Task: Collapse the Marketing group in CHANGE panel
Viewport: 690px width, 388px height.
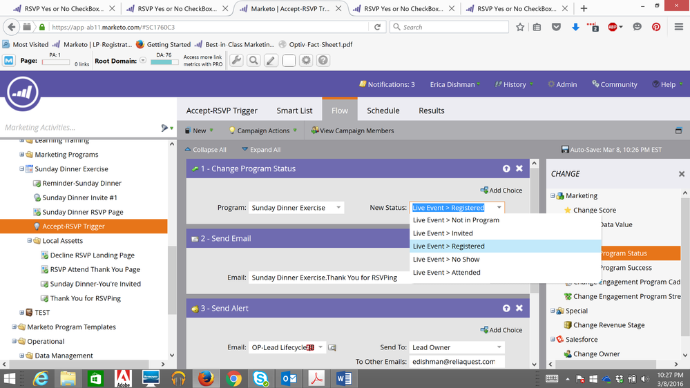Action: pos(553,196)
